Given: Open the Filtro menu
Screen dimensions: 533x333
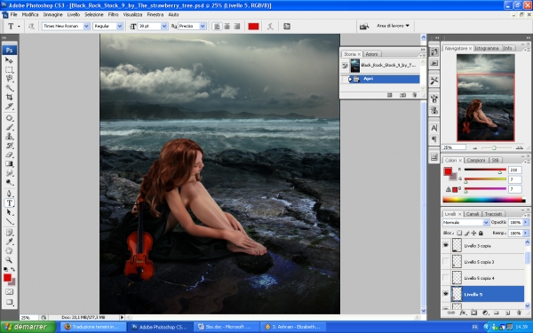Looking at the screenshot, I should click(113, 14).
